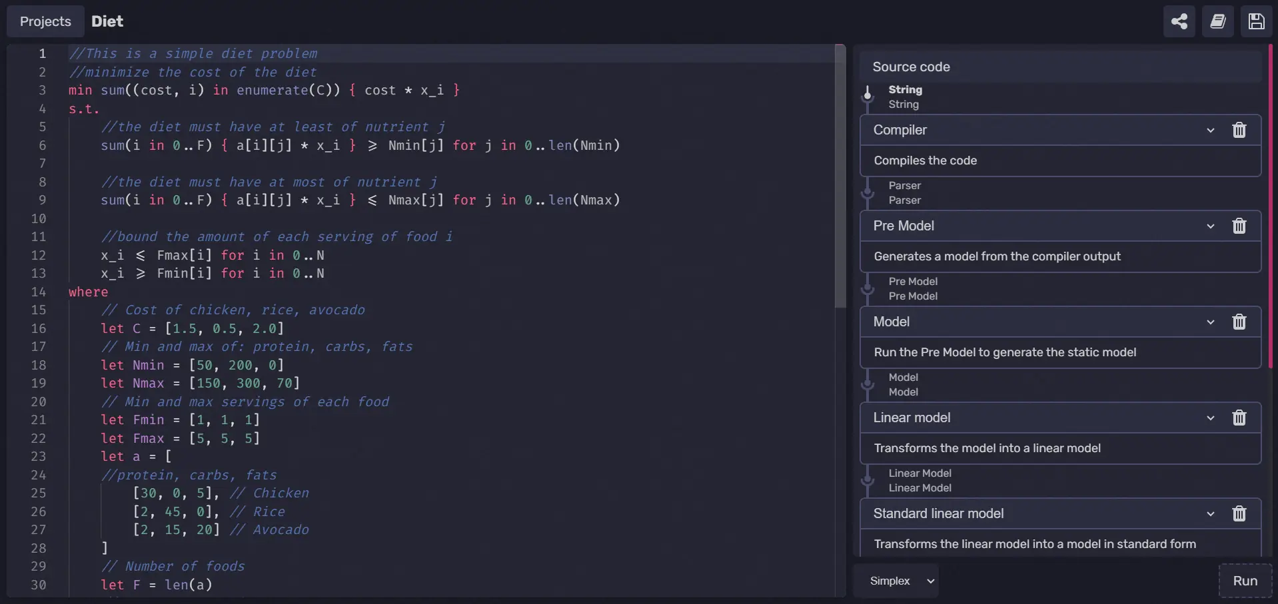The width and height of the screenshot is (1278, 604).
Task: Expand the Compiler stage dropdown chevron
Action: 1211,130
